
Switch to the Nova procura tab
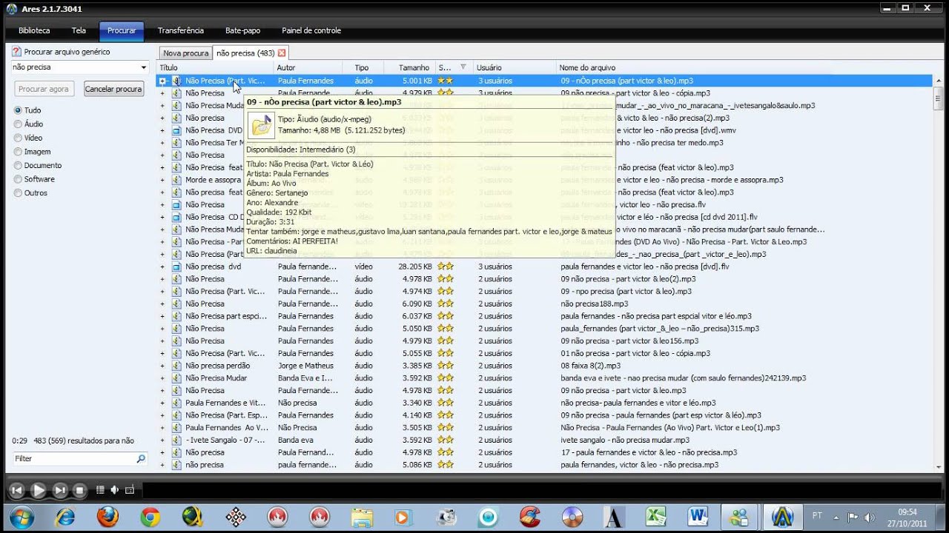pos(186,53)
